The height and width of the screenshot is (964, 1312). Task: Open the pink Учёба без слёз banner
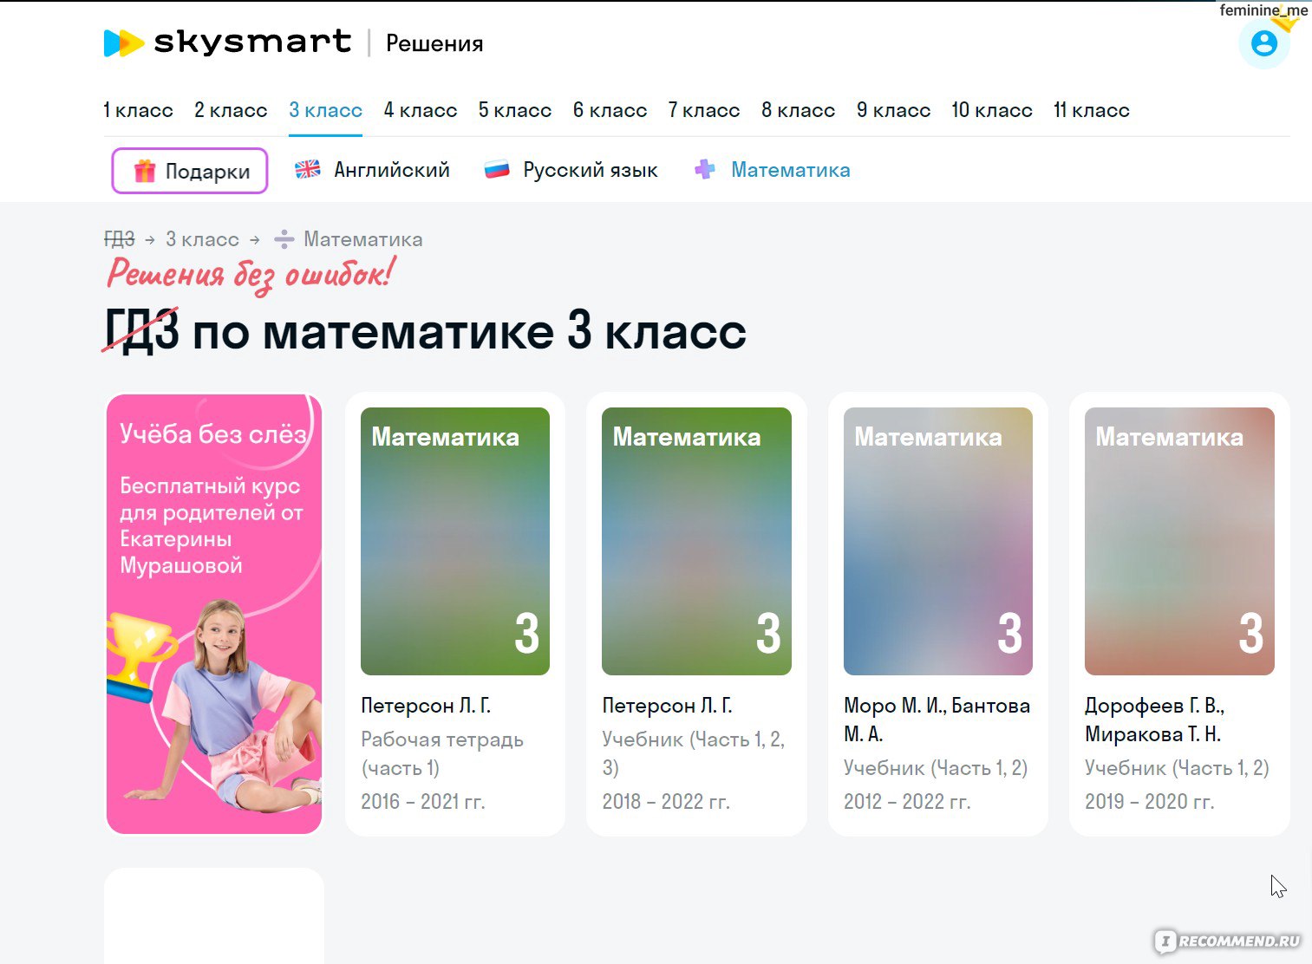pos(214,614)
